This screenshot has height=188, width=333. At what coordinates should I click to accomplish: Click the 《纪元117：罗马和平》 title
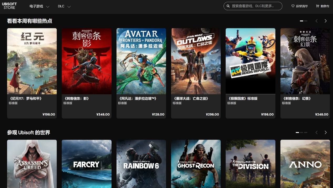coord(25,99)
